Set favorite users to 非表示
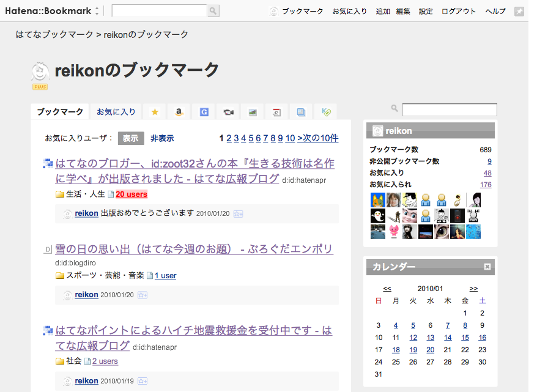 pos(162,138)
